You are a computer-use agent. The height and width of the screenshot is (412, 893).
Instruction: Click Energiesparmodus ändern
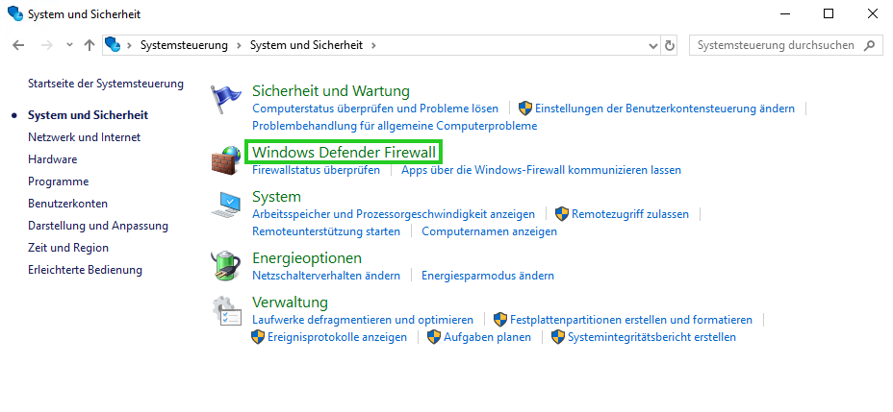tap(488, 276)
